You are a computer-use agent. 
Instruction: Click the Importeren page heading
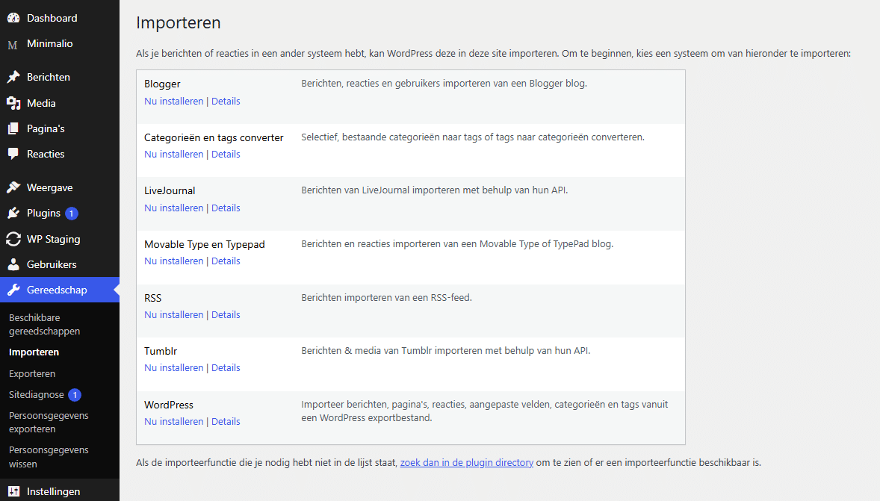click(179, 23)
